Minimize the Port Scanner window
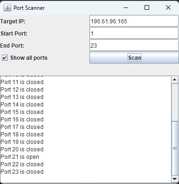Image resolution: width=179 pixels, height=184 pixels. 126,7
